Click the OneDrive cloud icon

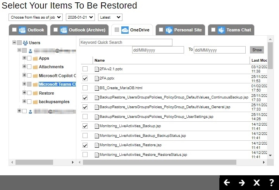(x=125, y=30)
